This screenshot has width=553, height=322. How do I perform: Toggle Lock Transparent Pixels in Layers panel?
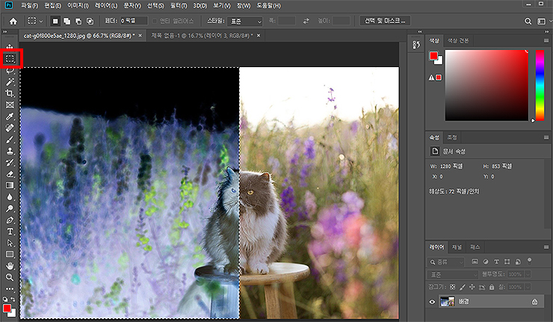pos(452,287)
